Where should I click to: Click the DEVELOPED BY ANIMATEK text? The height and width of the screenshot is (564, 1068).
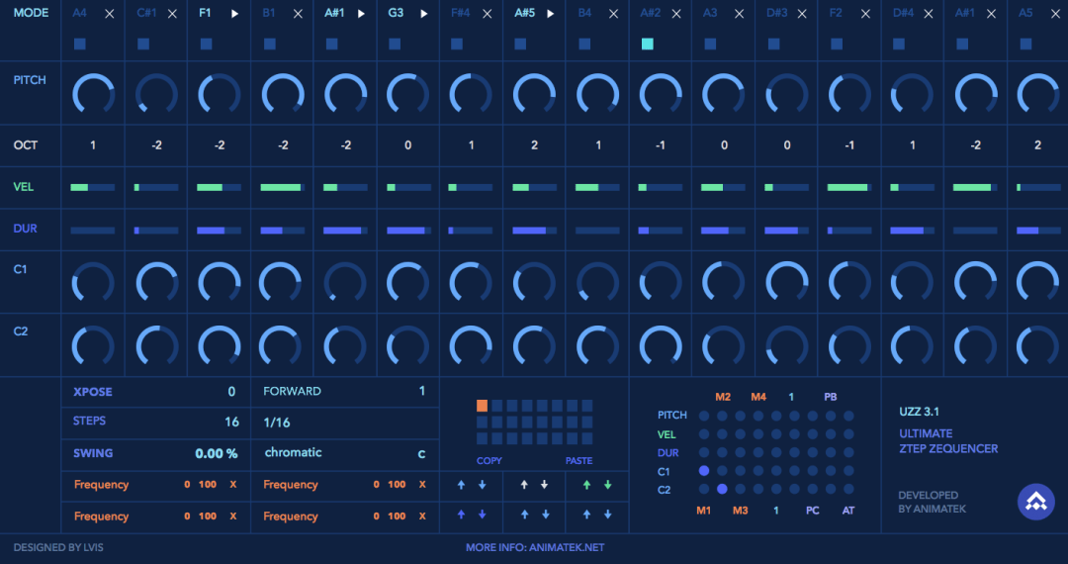[x=932, y=502]
